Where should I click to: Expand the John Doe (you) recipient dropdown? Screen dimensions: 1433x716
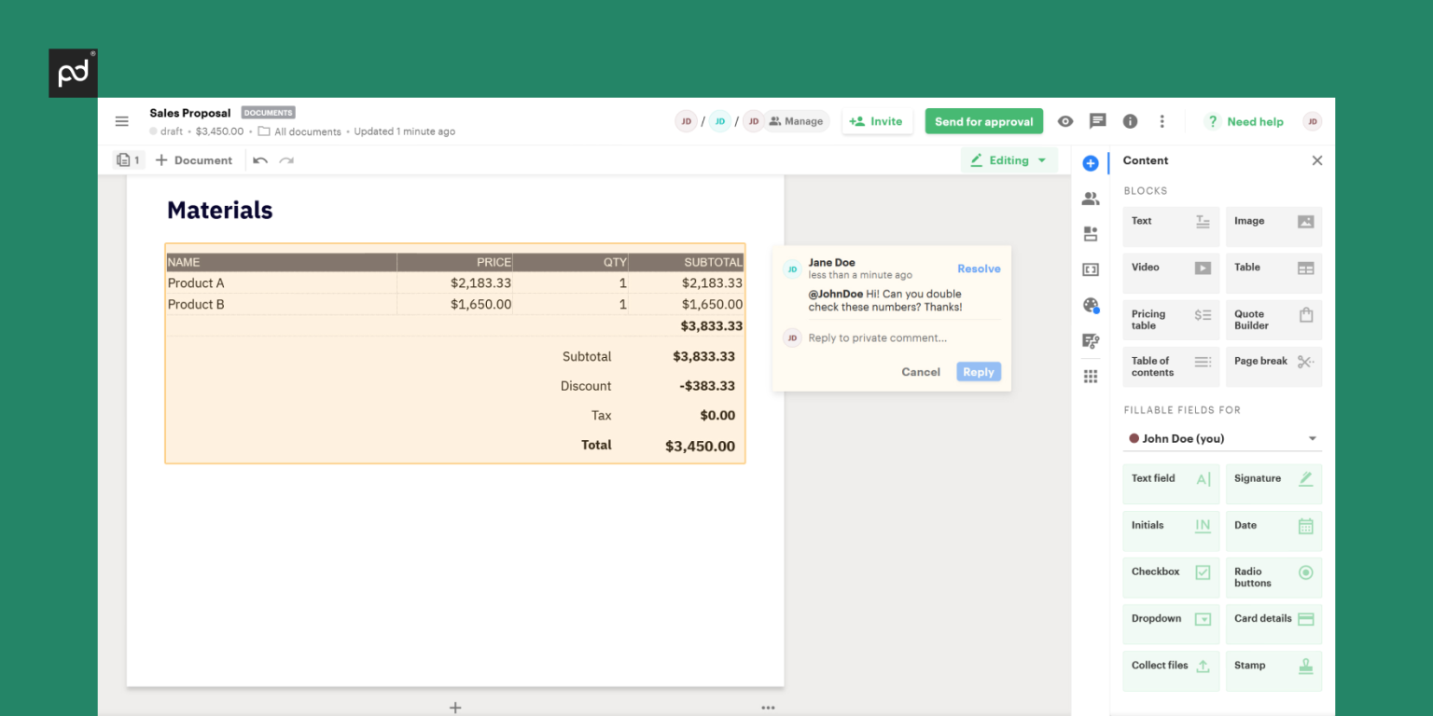1222,438
